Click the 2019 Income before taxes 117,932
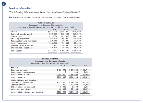143x103 pixels. (53, 45)
